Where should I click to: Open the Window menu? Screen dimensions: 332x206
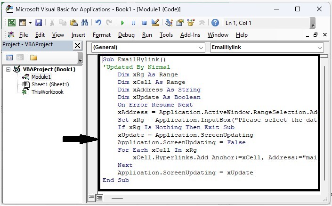218,35
